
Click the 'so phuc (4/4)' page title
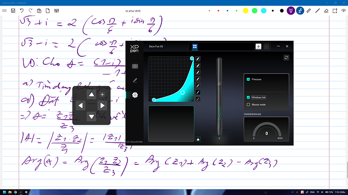pos(133,11)
